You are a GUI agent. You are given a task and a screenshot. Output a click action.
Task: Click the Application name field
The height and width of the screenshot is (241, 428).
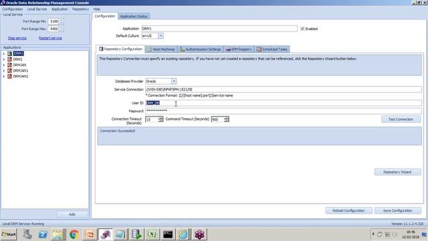219,29
